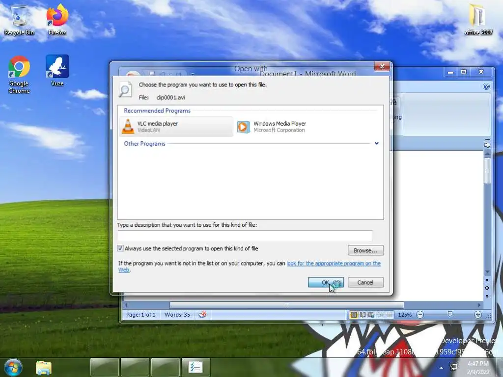
Task: Click Word's Previous Page double-arrow button
Action: 487,280
